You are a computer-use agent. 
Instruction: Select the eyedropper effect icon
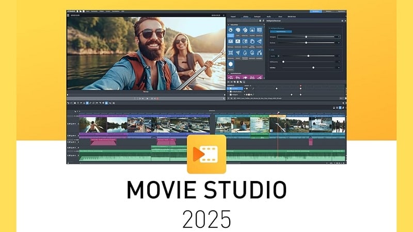tap(260, 53)
